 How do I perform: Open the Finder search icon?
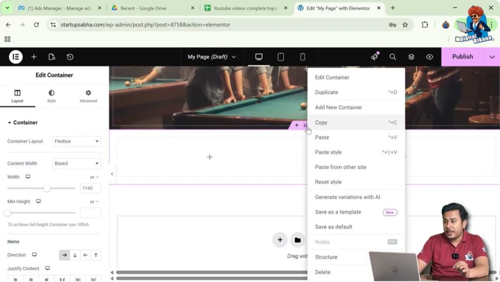393,57
